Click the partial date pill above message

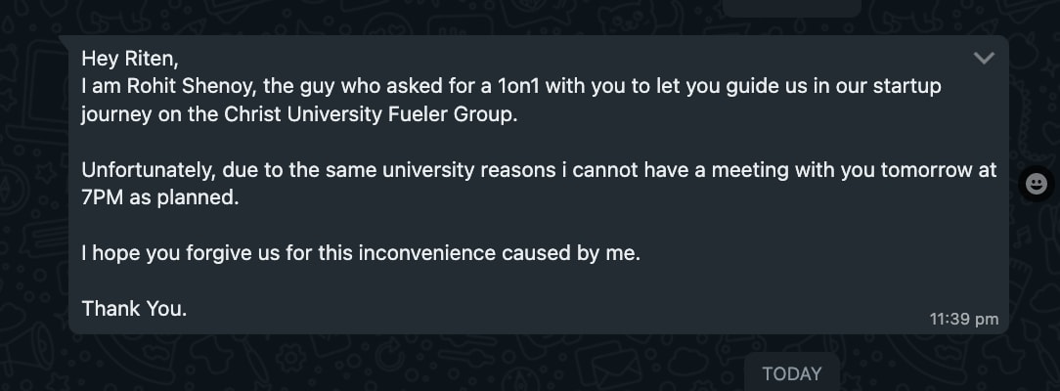[791, 8]
